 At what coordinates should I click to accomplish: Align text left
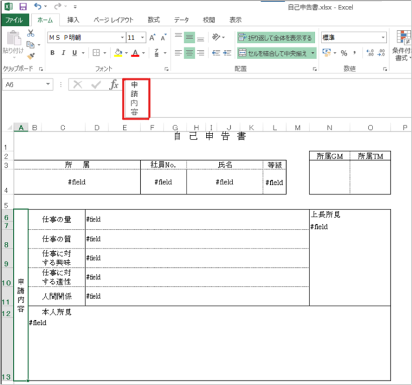tap(178, 53)
